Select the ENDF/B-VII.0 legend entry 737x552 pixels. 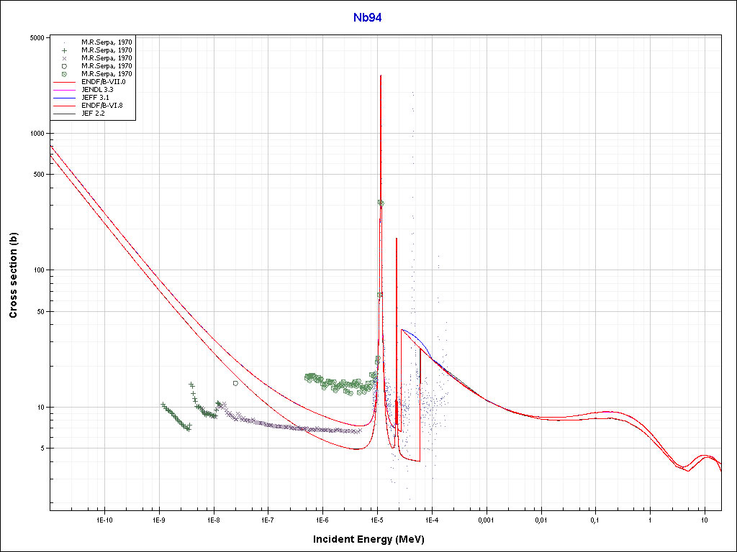[x=103, y=82]
